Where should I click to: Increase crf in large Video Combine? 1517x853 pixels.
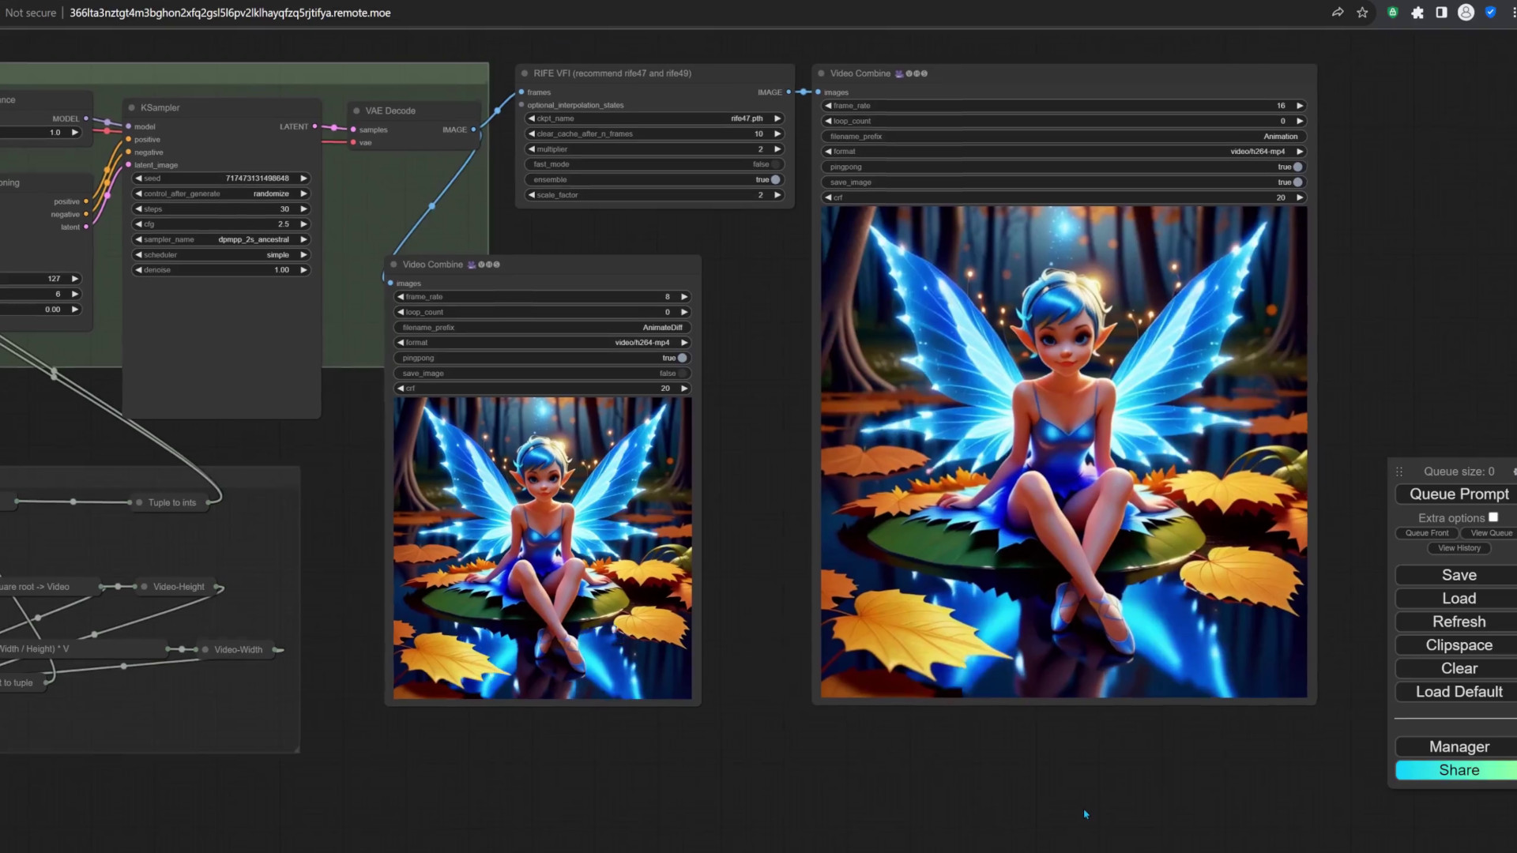coord(1300,197)
